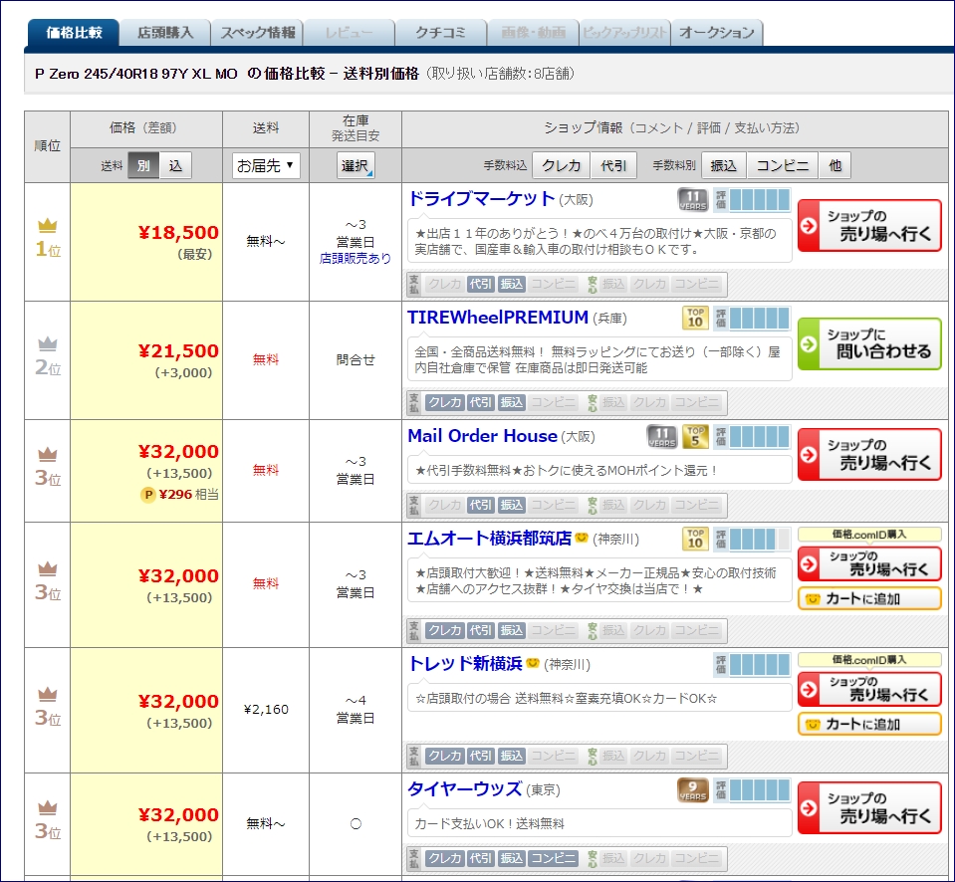The height and width of the screenshot is (882, 955).
Task: Click the 代引 payment badge in Mail Order House row
Action: click(481, 505)
